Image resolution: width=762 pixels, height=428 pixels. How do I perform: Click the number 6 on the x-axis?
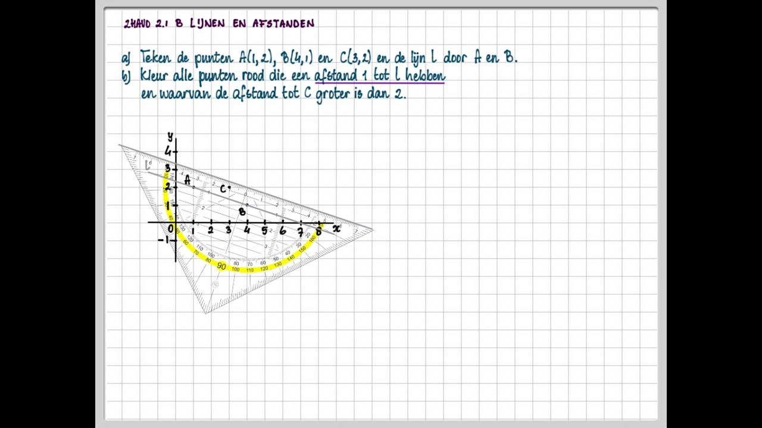[282, 231]
